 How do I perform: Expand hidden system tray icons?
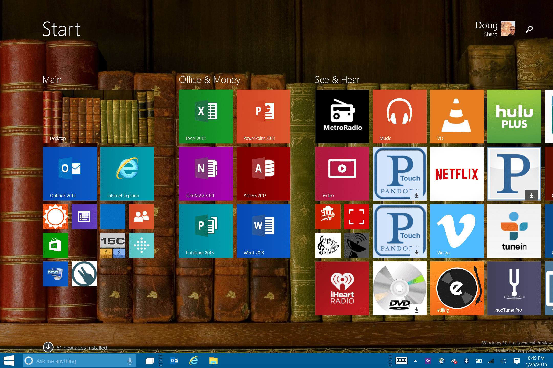[415, 361]
